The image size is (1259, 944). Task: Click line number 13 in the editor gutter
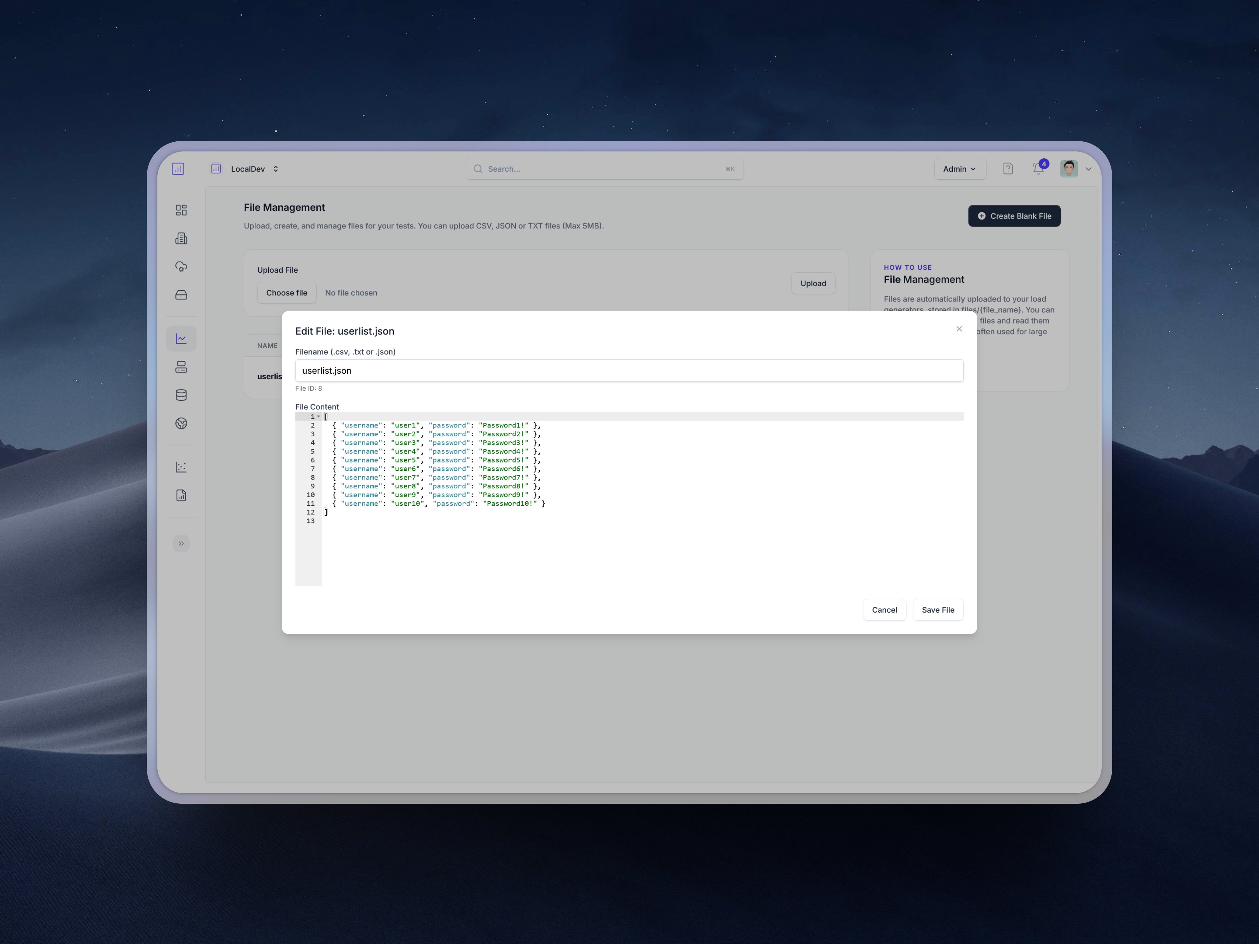pyautogui.click(x=310, y=521)
